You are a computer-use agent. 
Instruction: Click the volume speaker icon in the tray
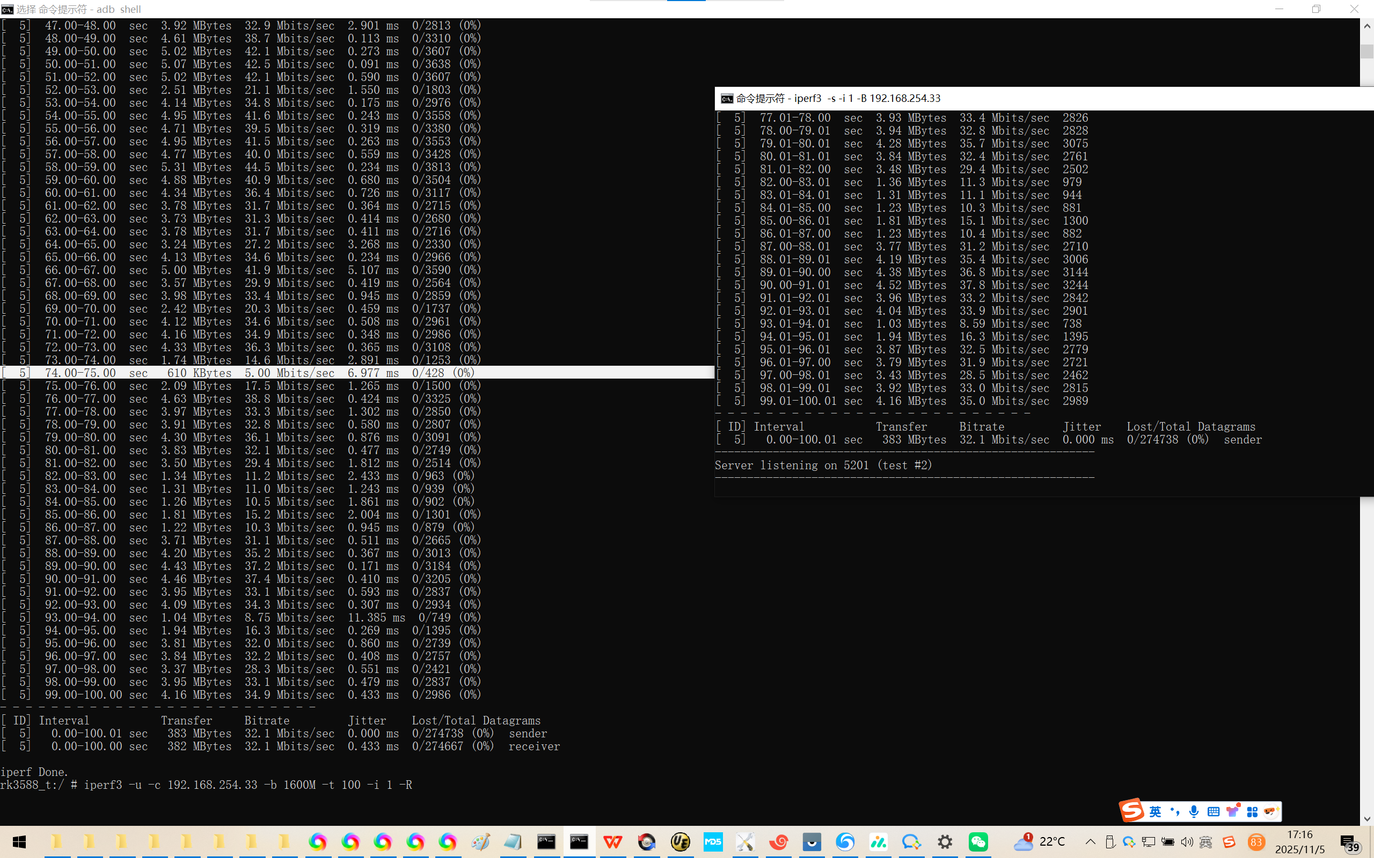pos(1187,841)
